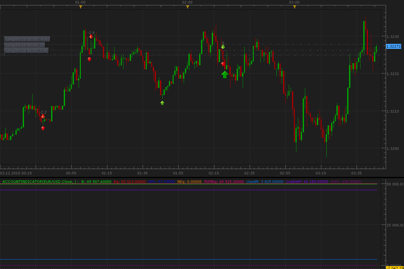
Task: Click the M2MEq: 49 915.30000 legend value
Action: pos(224,182)
